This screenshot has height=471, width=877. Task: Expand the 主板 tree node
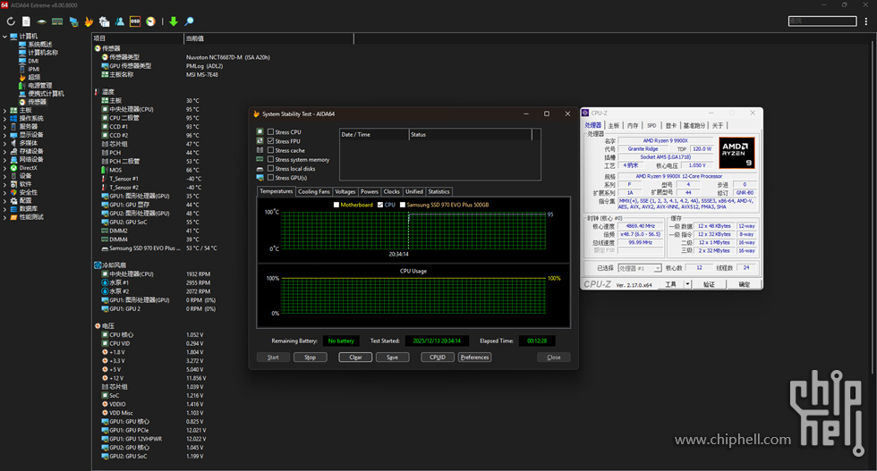pyautogui.click(x=4, y=110)
